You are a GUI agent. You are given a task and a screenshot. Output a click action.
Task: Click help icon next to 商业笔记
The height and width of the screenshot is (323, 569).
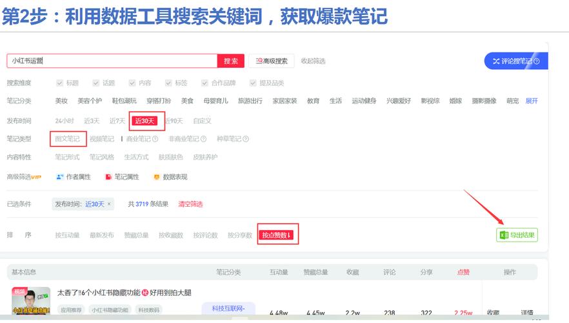point(155,139)
